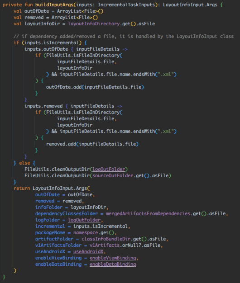Click the underlined enableViewBinding value
Screen dimensions: 240x283
click(113, 258)
